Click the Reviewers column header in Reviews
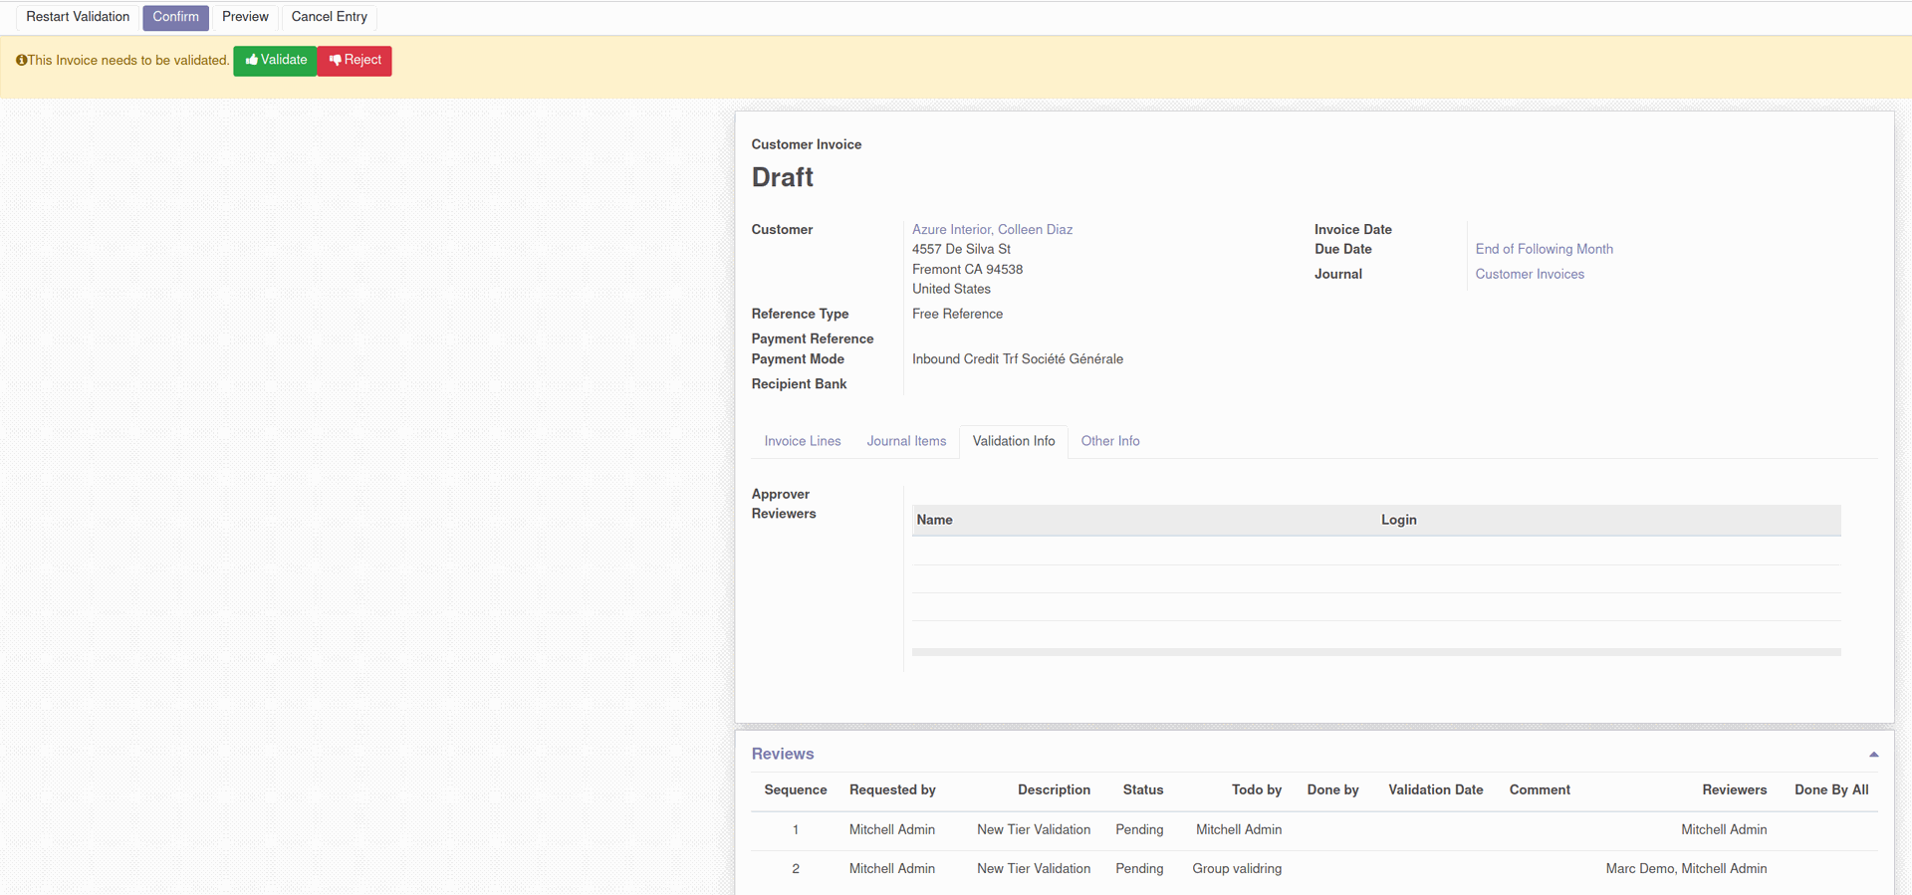 pos(1734,790)
